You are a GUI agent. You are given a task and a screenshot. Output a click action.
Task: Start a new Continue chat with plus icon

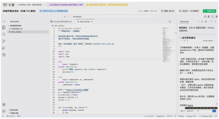pos(198,21)
